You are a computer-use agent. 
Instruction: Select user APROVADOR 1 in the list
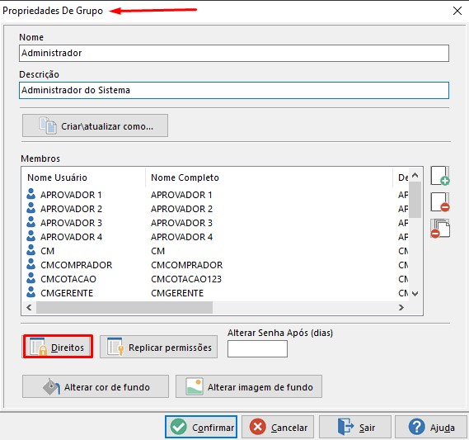tap(71, 195)
